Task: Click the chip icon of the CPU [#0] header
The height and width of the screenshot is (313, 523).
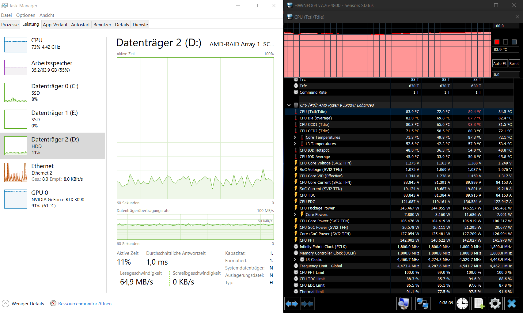Action: pos(296,105)
